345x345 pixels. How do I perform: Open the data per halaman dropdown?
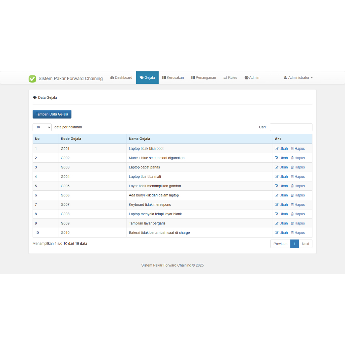pos(42,127)
